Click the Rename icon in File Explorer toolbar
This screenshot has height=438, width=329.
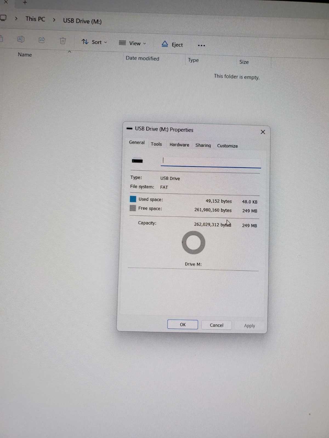21,40
